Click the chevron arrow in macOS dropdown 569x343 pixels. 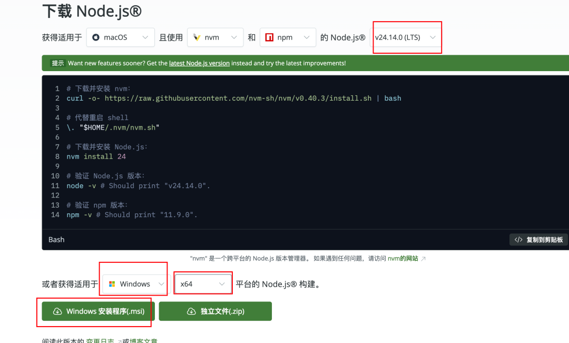pyautogui.click(x=145, y=37)
